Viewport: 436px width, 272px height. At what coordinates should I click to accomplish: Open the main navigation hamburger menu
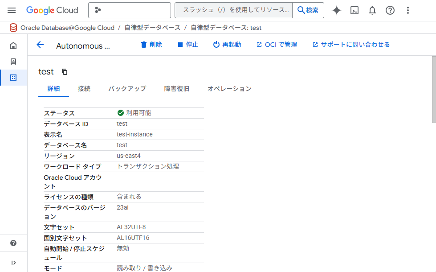point(12,10)
